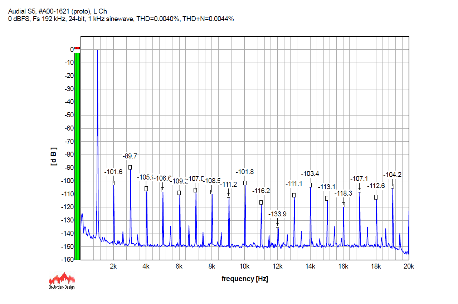Select the -101.6 marker square at 2 kHz
The image size is (458, 304).
coord(113,183)
